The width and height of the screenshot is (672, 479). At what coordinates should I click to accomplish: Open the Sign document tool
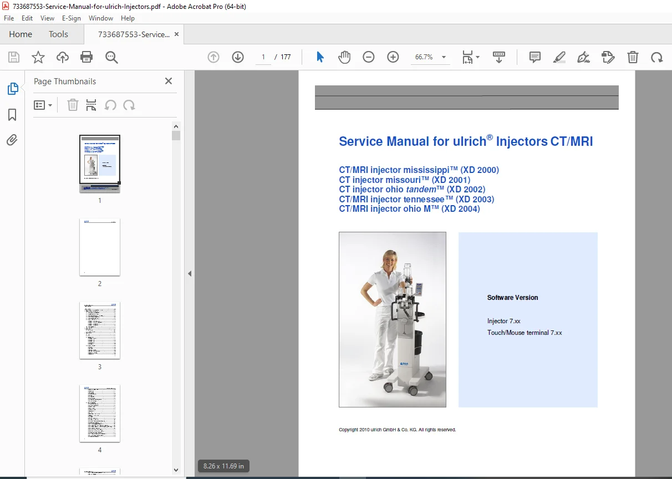click(583, 57)
